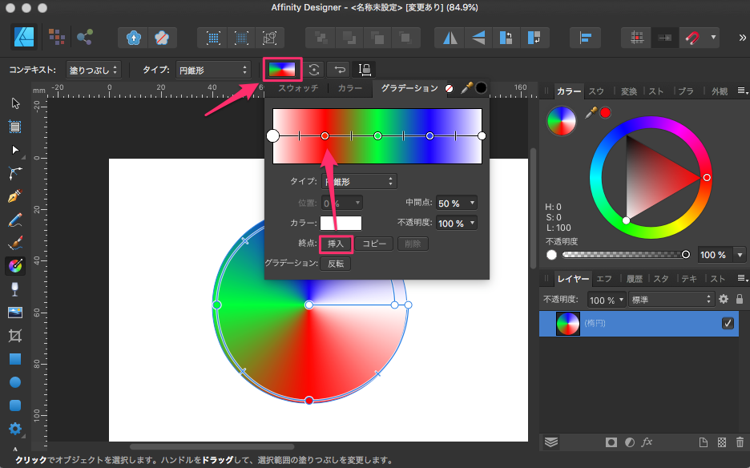750x468 pixels.
Task: Open the 中間点 50 % dropdown
Action: point(457,204)
